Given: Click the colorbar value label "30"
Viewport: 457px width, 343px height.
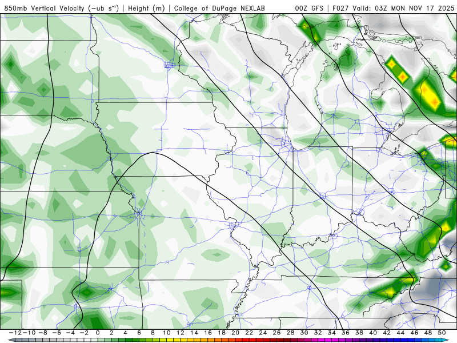Looking at the screenshot, I should 304,333.
